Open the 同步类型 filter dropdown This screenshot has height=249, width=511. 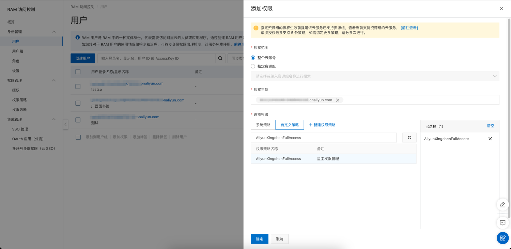point(236,58)
